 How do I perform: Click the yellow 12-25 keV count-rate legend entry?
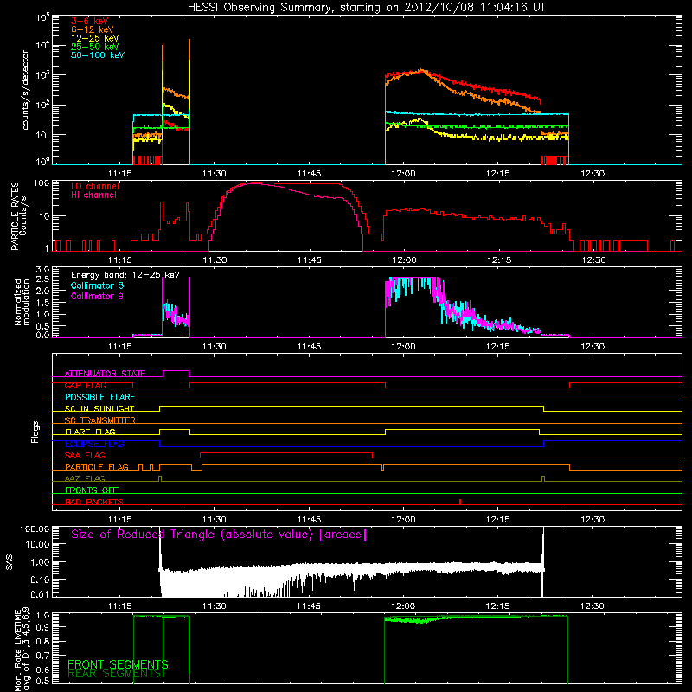point(95,38)
